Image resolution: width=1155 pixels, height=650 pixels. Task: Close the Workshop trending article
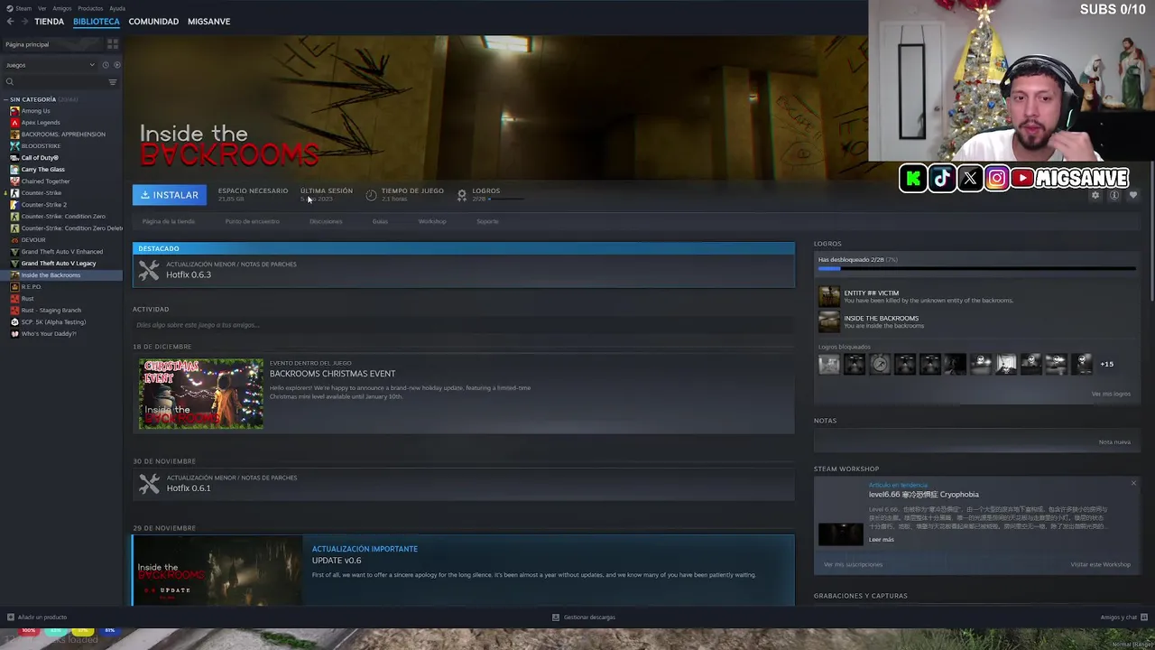[1133, 484]
